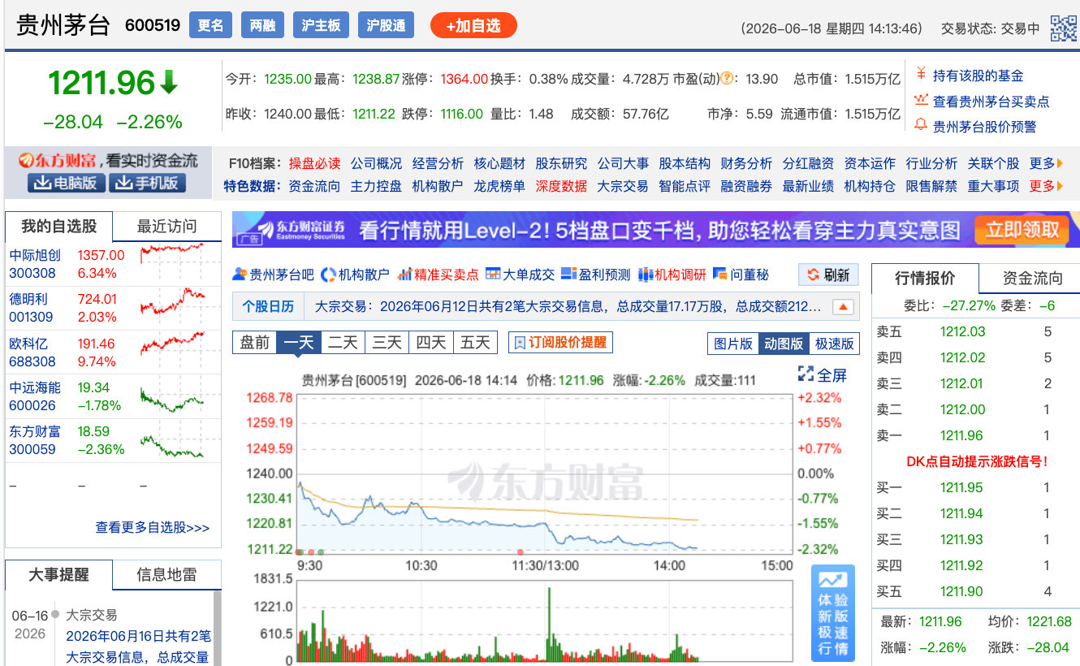Switch to 最近访问 tab
Viewport: 1080px width, 666px height.
click(x=166, y=227)
